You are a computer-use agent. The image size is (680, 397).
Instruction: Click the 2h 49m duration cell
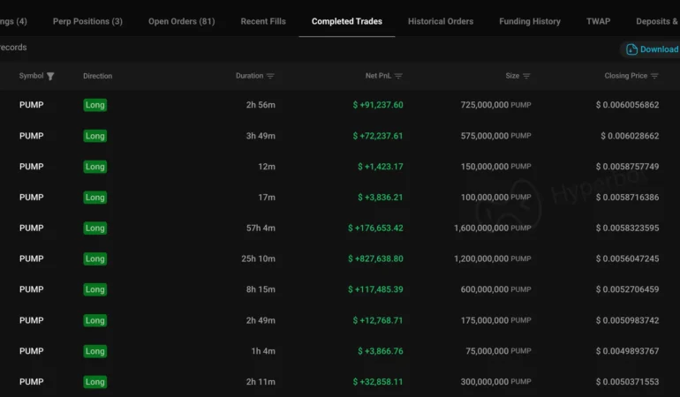point(261,320)
